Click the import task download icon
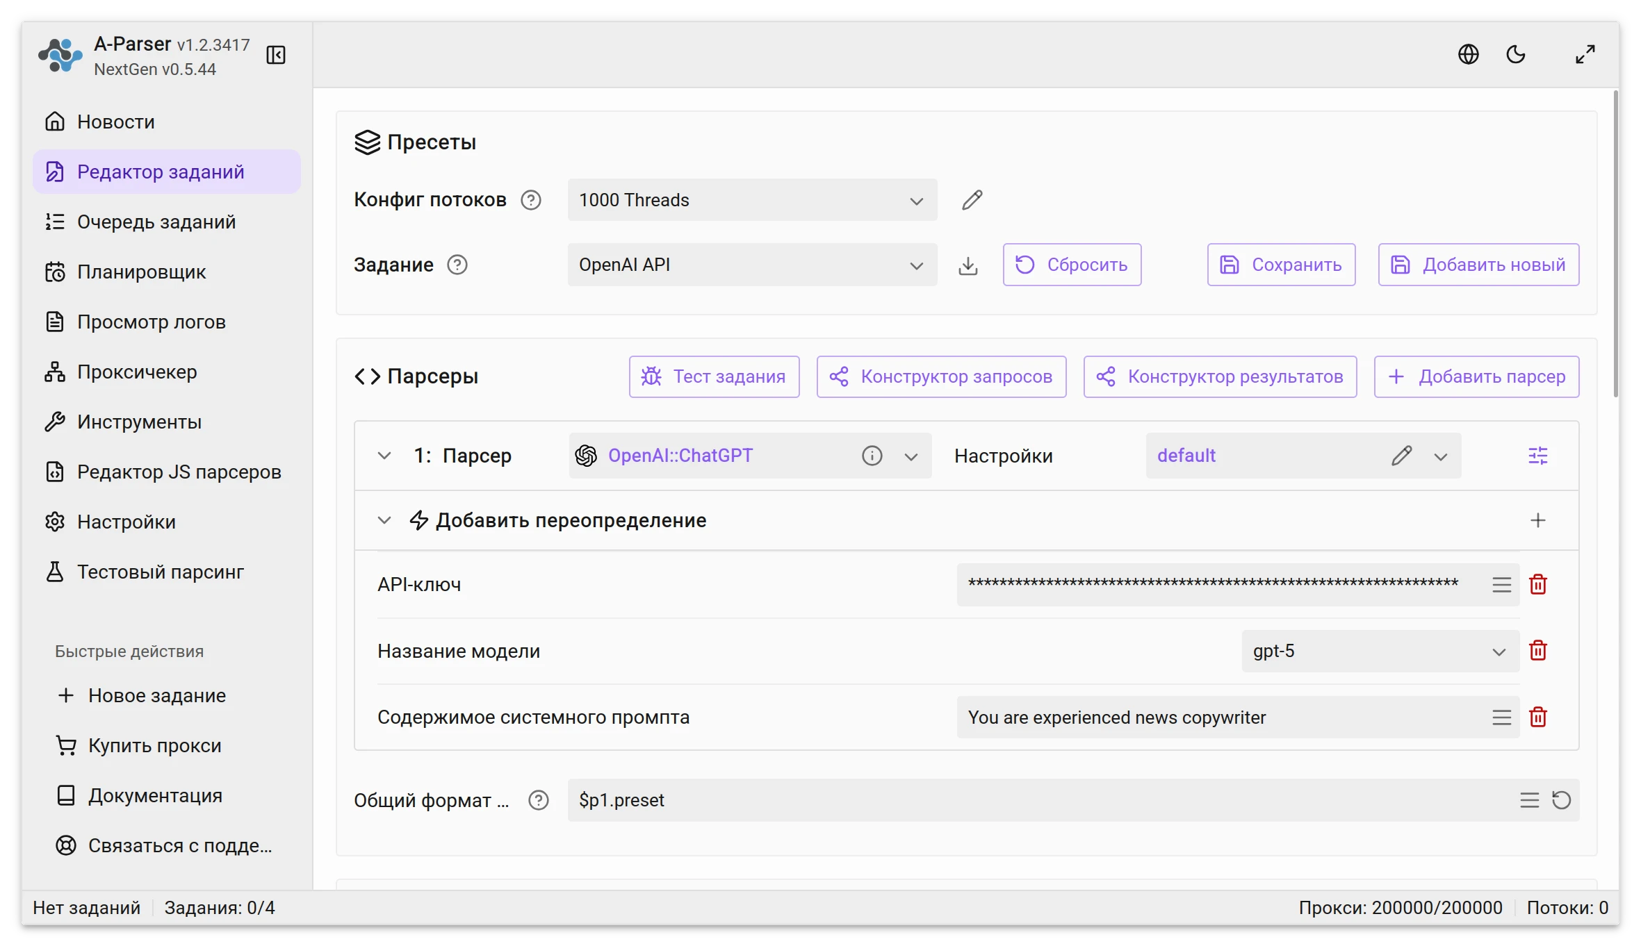 [968, 265]
